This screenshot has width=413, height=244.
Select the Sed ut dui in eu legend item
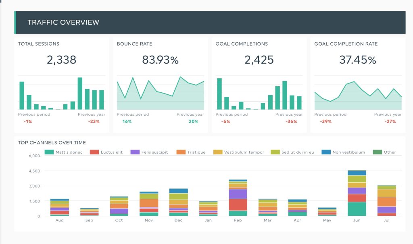293,152
